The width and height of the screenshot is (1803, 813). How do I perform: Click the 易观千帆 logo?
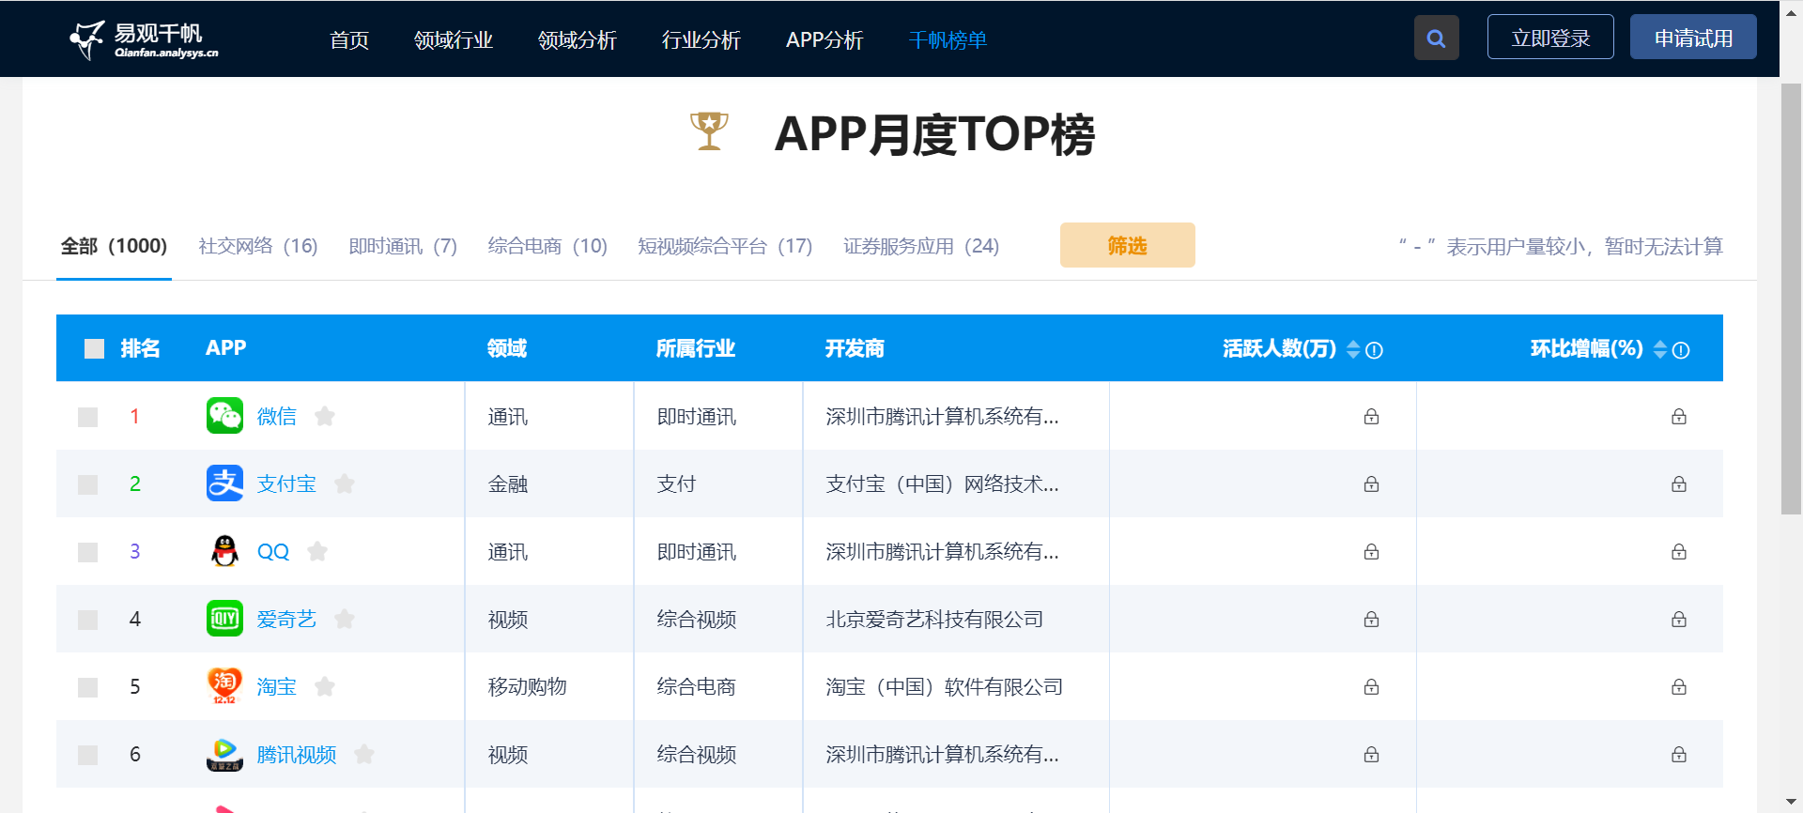coord(145,39)
